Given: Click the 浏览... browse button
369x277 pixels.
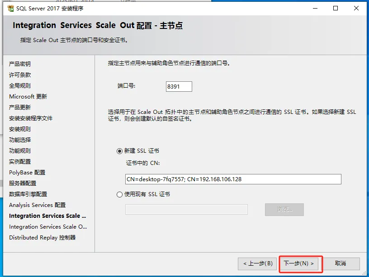Looking at the screenshot, I should coord(284,210).
